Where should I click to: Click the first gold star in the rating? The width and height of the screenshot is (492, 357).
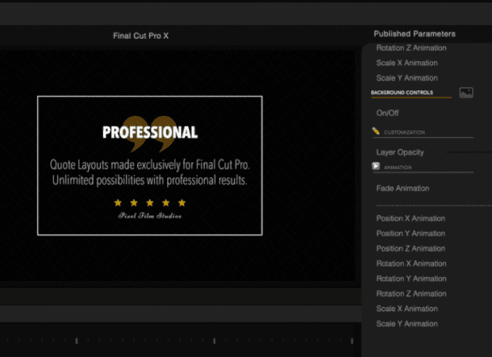point(117,203)
